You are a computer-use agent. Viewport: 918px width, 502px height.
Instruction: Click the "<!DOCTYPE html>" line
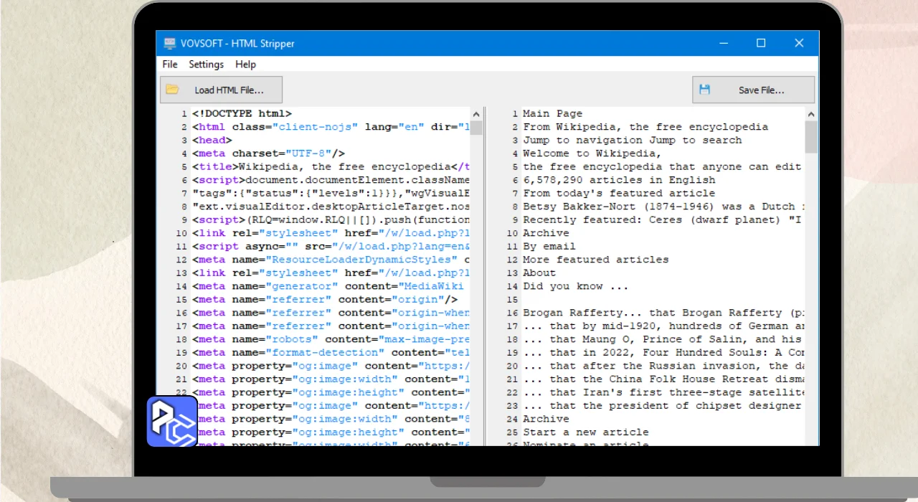coord(242,113)
